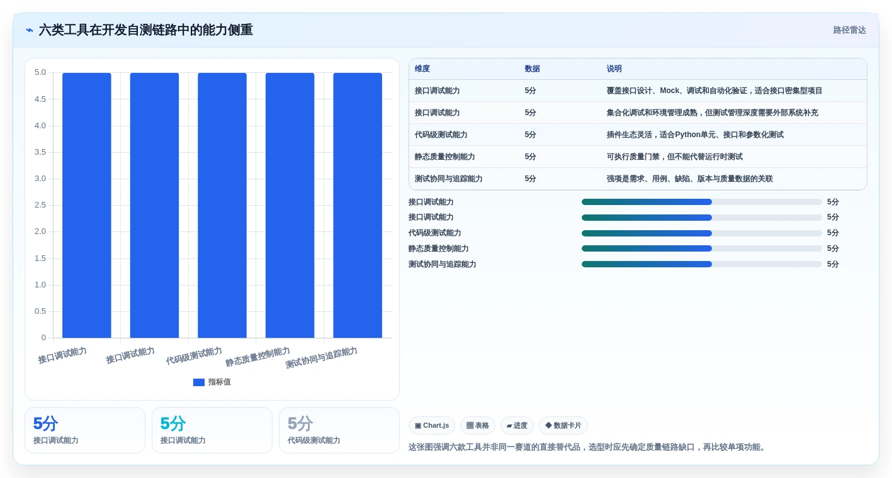Click the 代码级测试能力 progress bar

(x=702, y=233)
